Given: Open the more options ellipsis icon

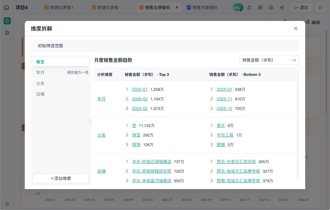Looking at the screenshot, I should click(320, 7).
